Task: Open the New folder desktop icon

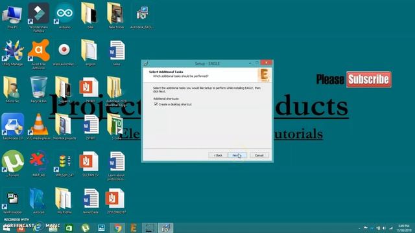Action: coord(116,16)
